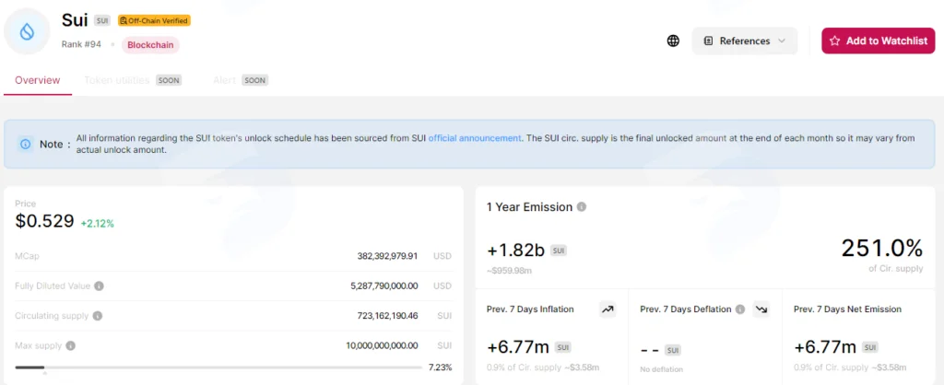Click the SUI ticker badge beside Sui name
The image size is (944, 385).
click(101, 20)
